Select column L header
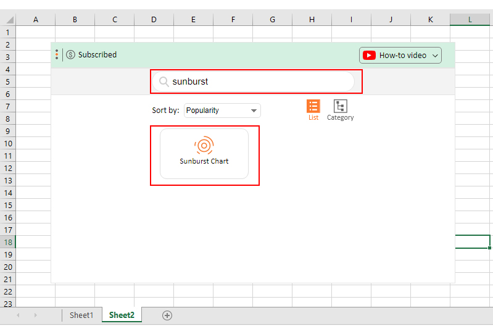The height and width of the screenshot is (334, 493). pos(470,20)
